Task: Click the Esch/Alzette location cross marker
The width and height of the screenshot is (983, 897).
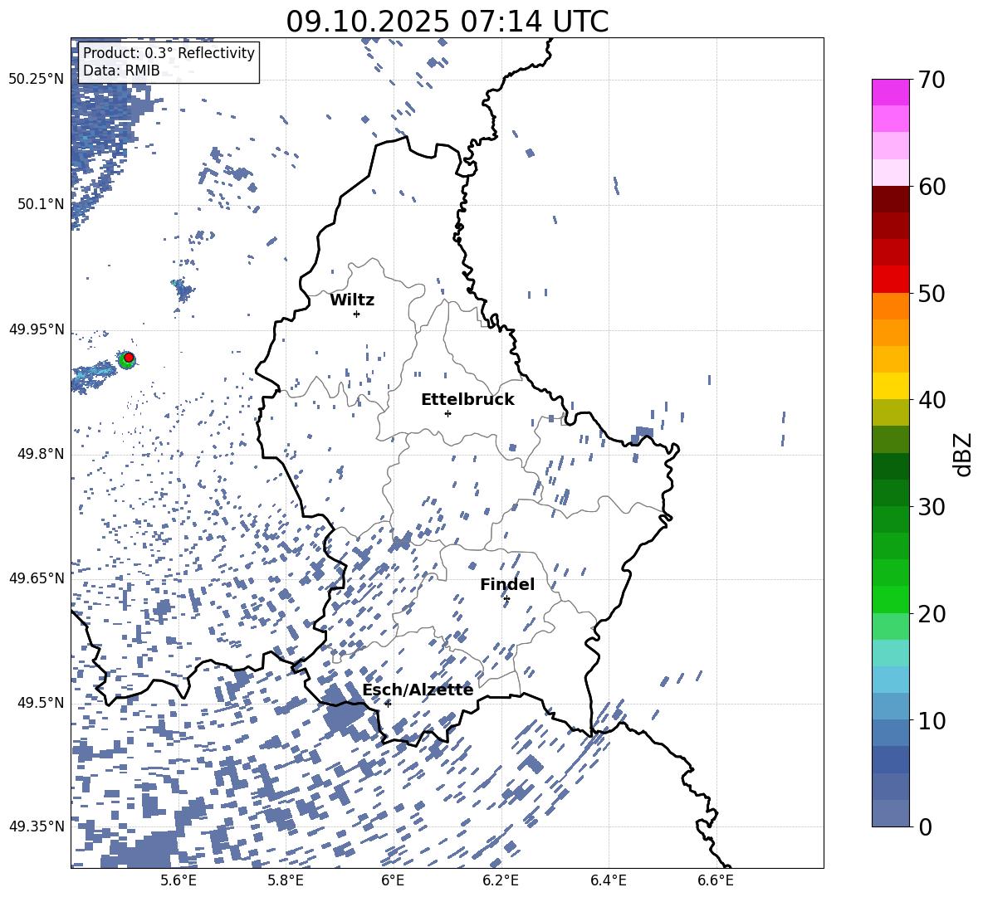Action: [x=388, y=704]
